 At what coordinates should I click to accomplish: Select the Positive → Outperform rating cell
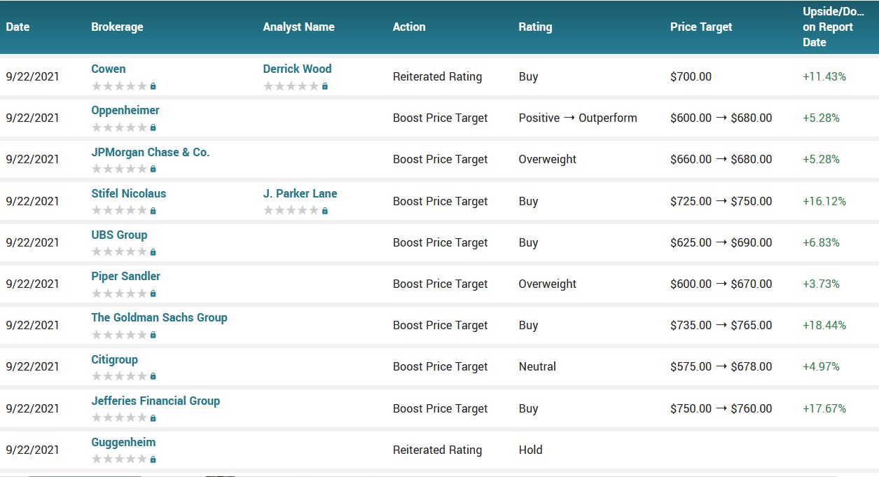[578, 118]
